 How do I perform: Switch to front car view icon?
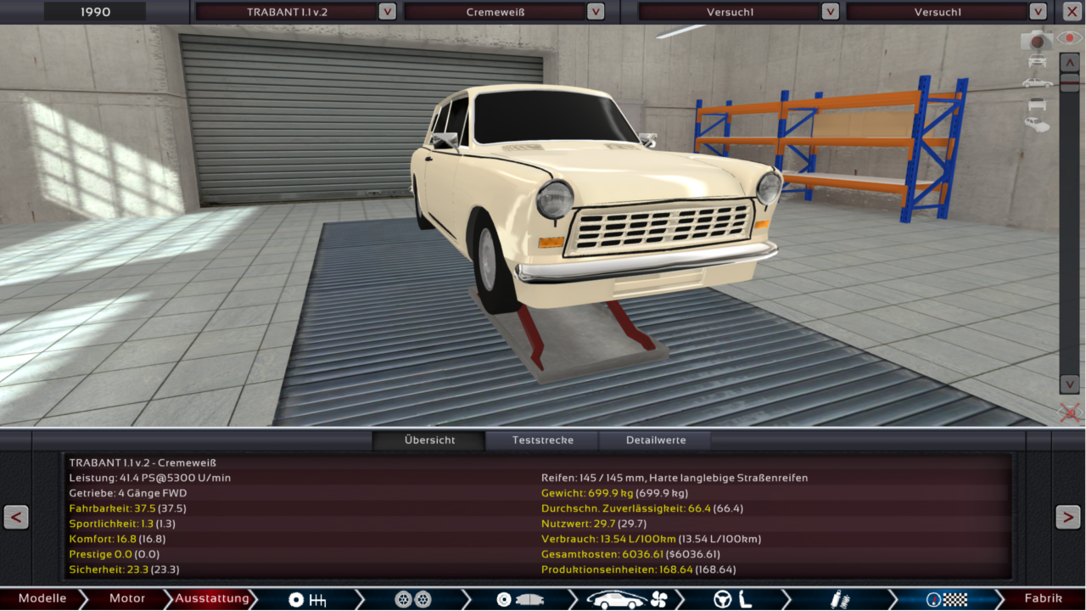[x=1037, y=61]
